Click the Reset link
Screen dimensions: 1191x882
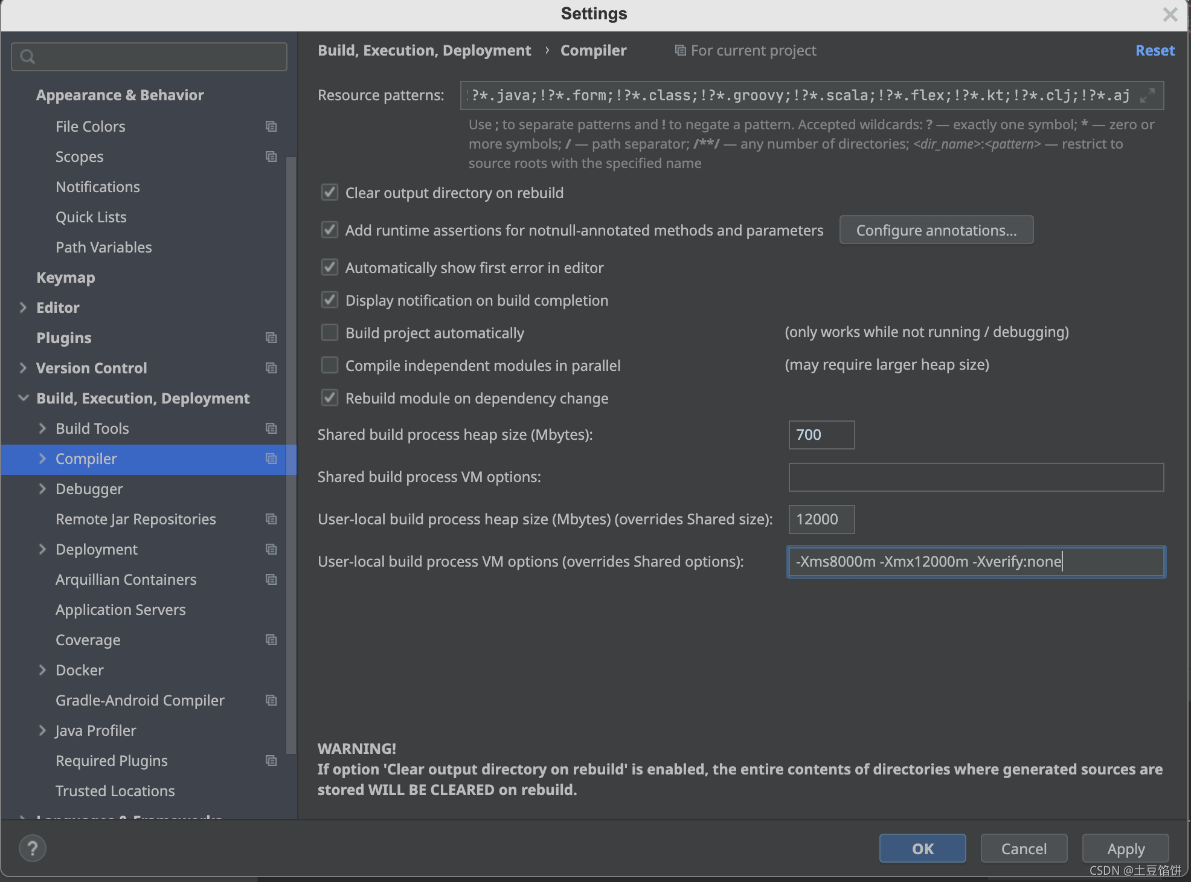[1154, 50]
